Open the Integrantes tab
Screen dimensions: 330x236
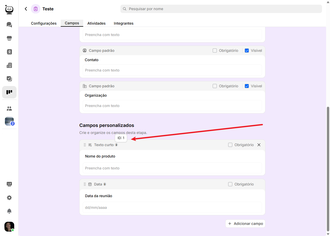[x=124, y=23]
